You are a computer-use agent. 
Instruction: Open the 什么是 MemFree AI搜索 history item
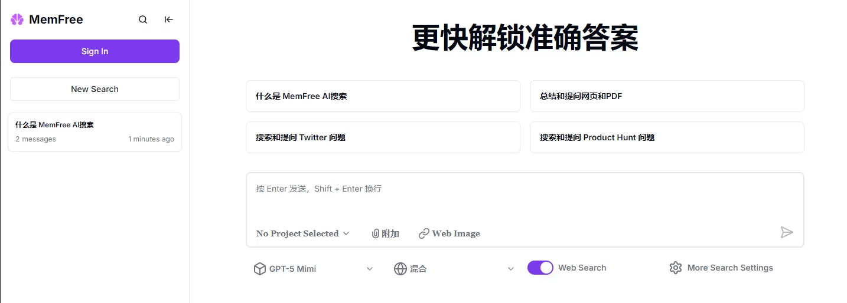(95, 132)
